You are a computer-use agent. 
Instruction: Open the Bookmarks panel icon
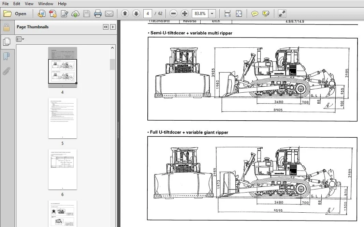click(6, 56)
